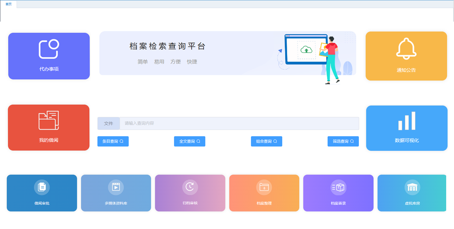Image resolution: width=454 pixels, height=229 pixels.
Task: Select the 我的借阅 card label
Action: coord(49,140)
